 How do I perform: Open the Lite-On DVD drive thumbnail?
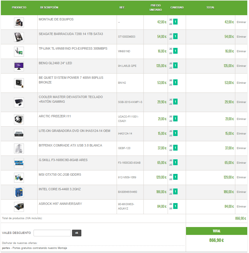19,134
